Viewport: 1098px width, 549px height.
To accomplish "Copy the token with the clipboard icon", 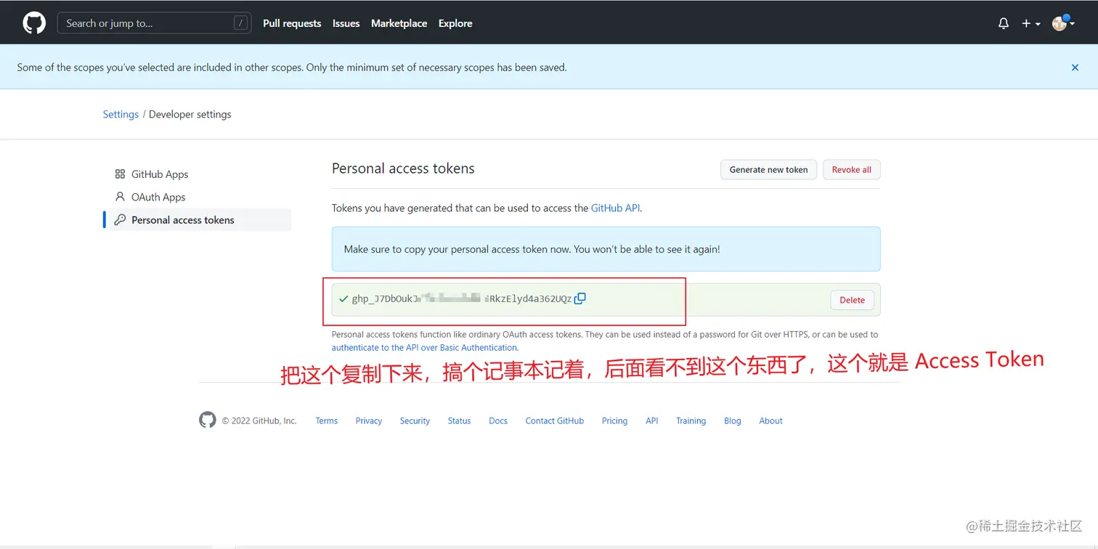I will (x=579, y=298).
